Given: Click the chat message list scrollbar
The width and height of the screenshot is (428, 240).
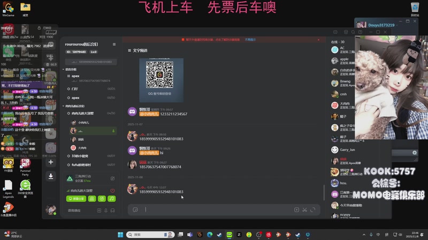Looking at the screenshot, I should [x=324, y=193].
